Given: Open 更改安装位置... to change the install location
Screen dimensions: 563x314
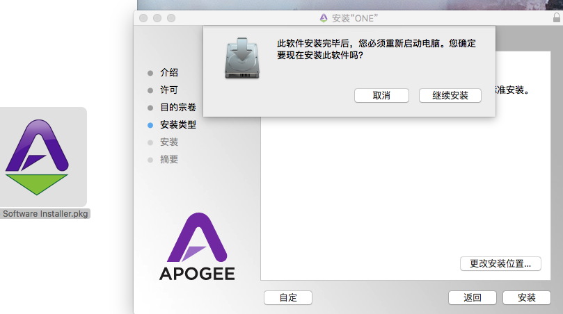Looking at the screenshot, I should click(500, 263).
